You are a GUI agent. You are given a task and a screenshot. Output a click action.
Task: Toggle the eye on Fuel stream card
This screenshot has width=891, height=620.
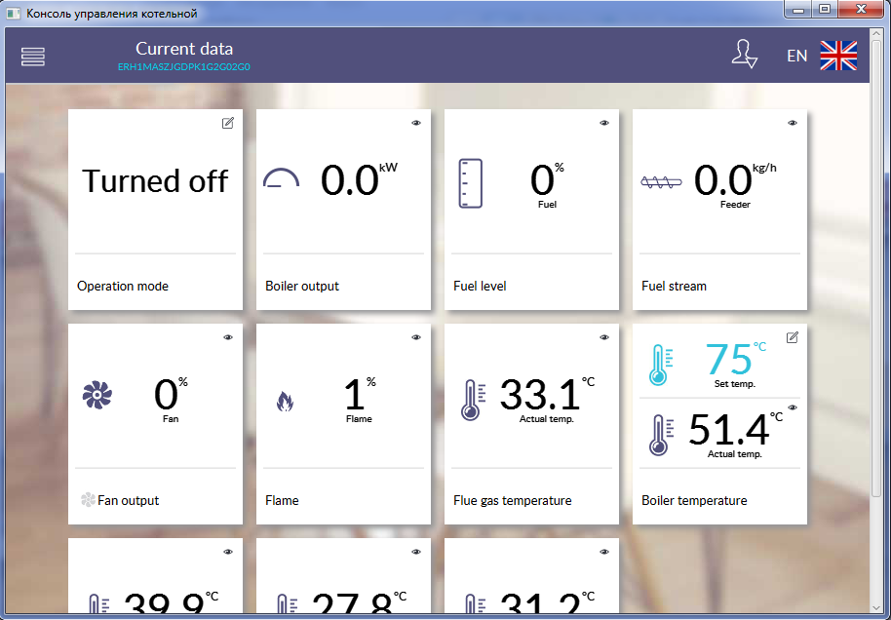click(x=793, y=123)
